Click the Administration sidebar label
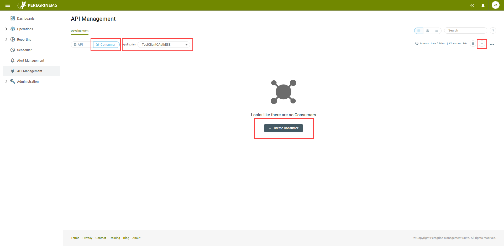 [28, 82]
